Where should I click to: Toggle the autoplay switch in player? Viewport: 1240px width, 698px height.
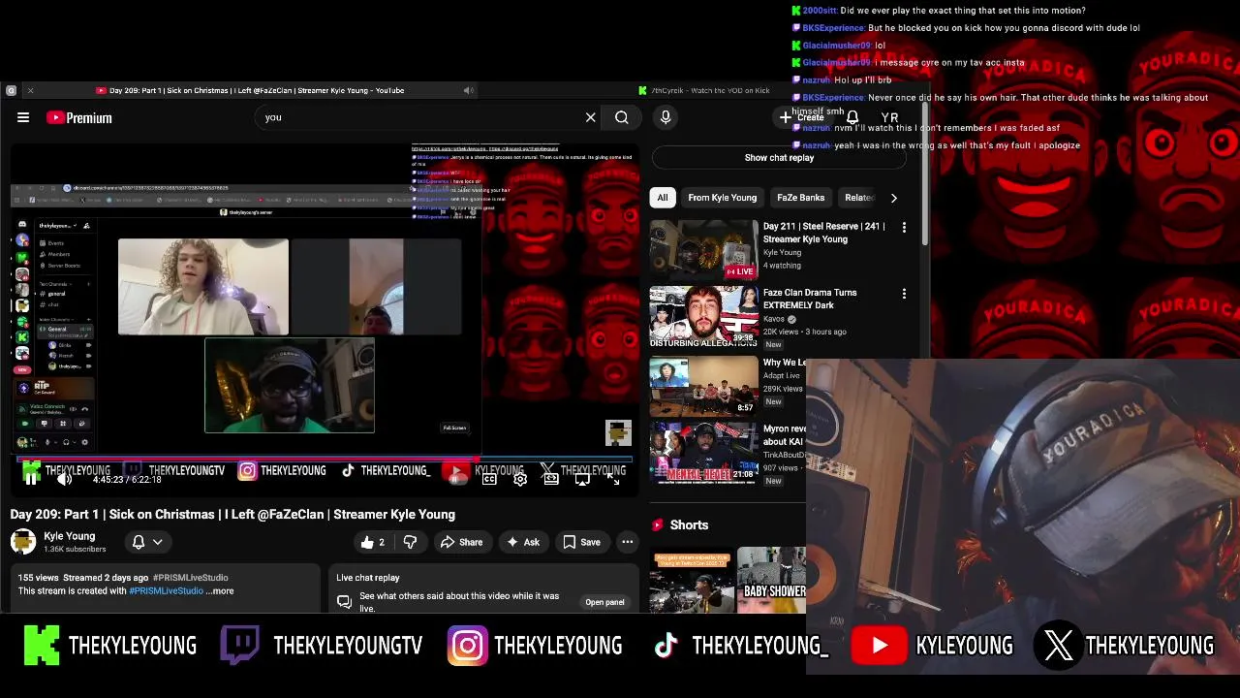(457, 479)
